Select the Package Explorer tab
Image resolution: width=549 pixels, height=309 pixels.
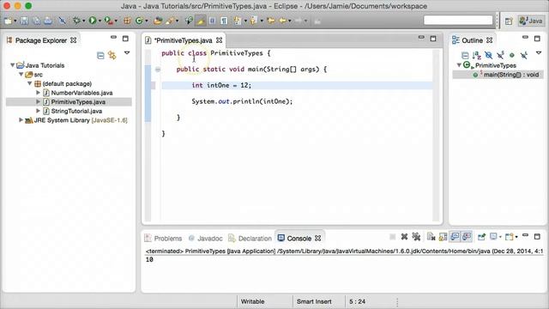click(41, 40)
